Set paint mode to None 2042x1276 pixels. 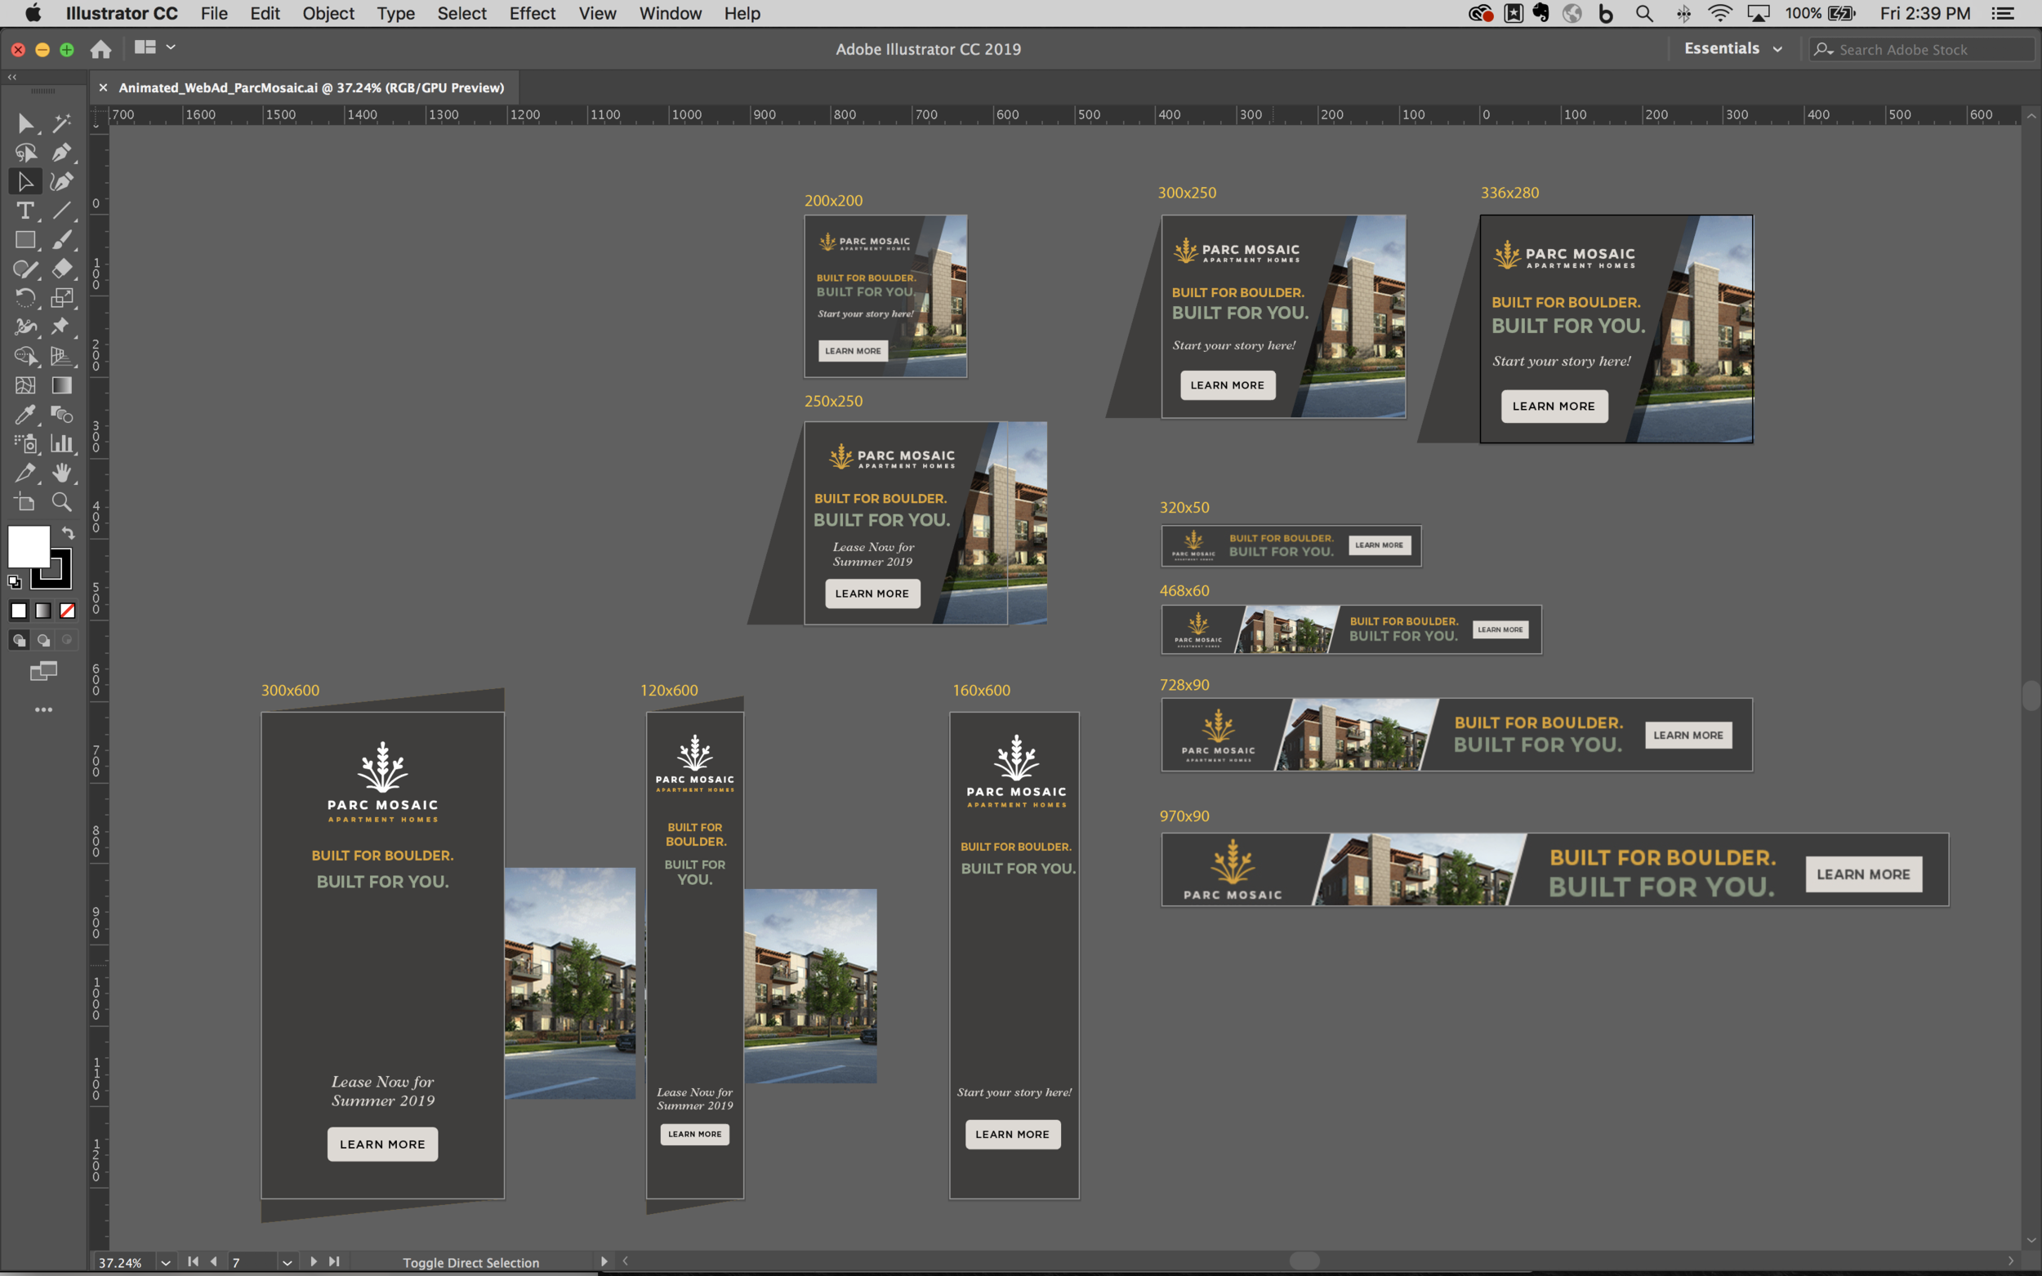pos(68,610)
